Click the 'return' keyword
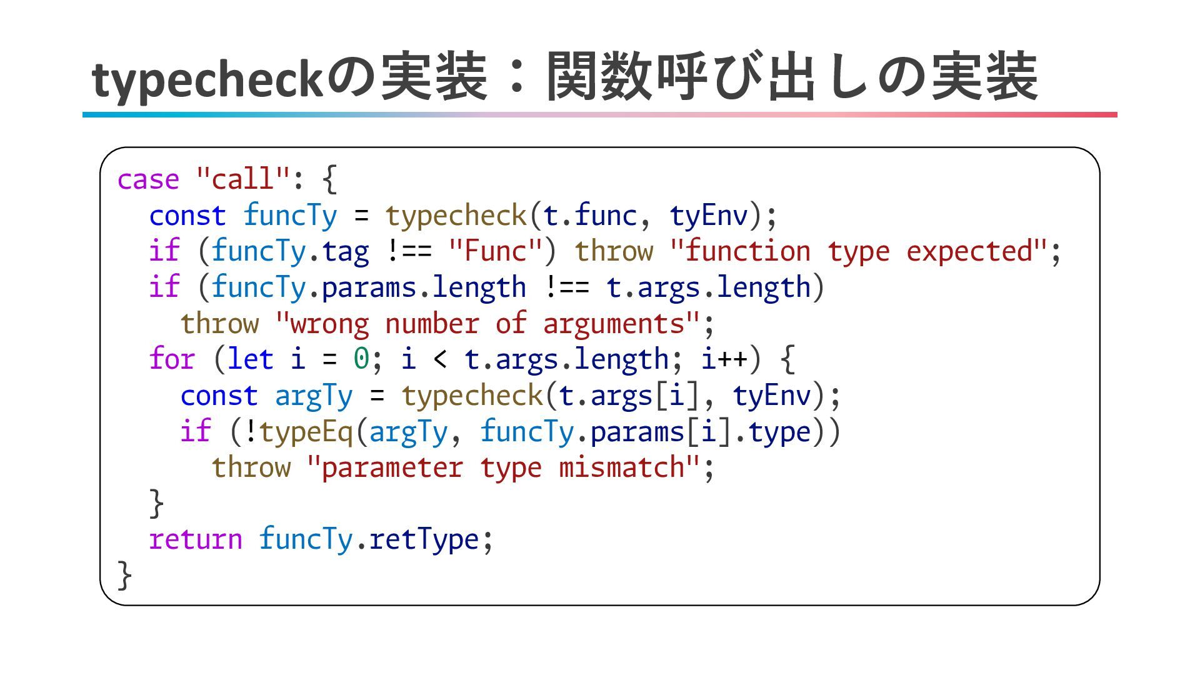The image size is (1200, 675). click(196, 539)
